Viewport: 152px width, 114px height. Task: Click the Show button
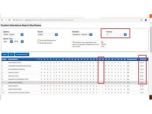pos(5,54)
